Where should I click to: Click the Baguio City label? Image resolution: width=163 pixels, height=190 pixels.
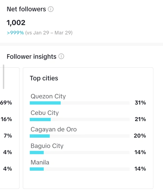(47, 146)
